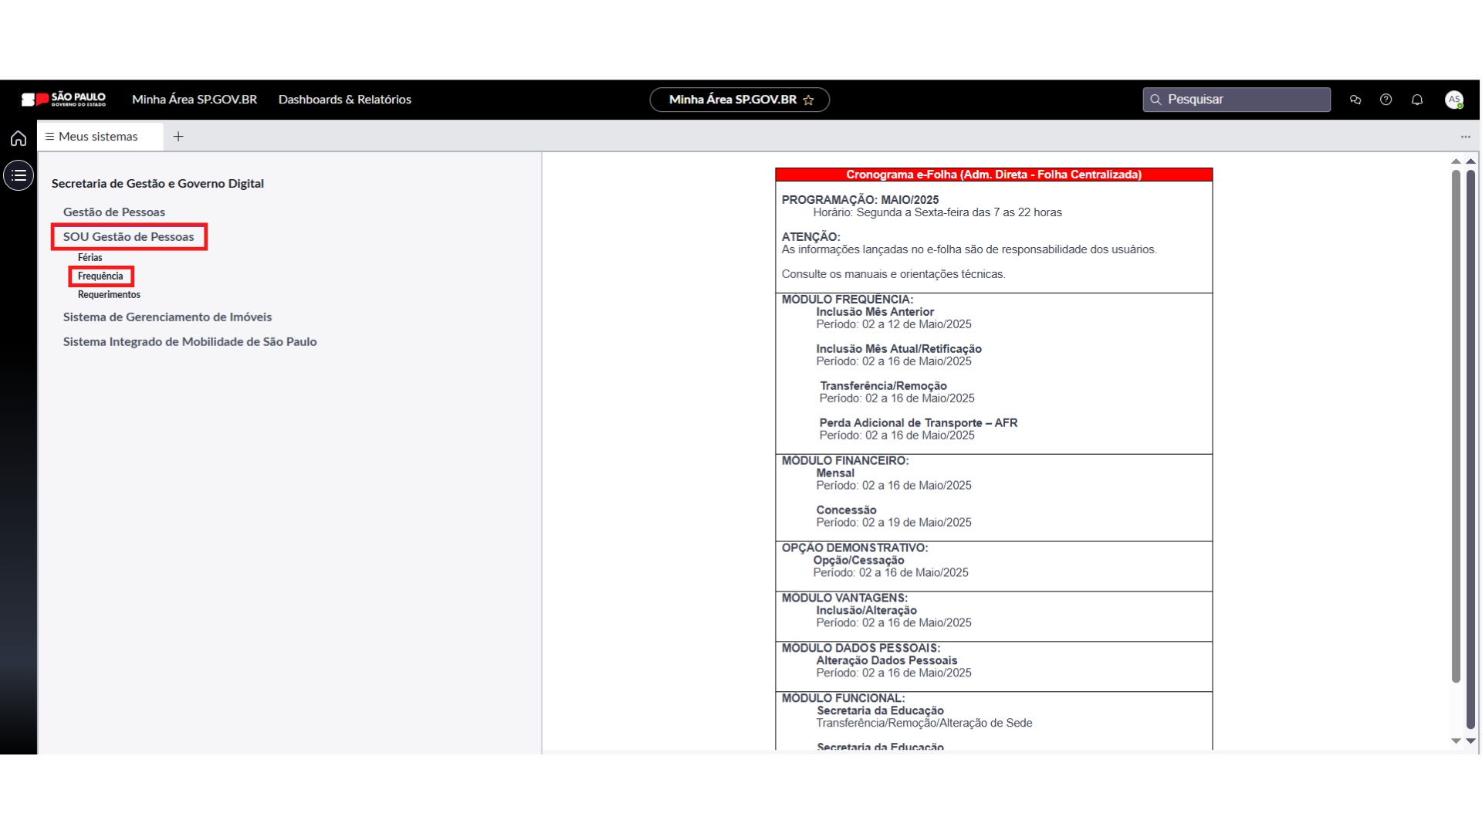
Task: Add new tab with plus icon
Action: coord(178,137)
